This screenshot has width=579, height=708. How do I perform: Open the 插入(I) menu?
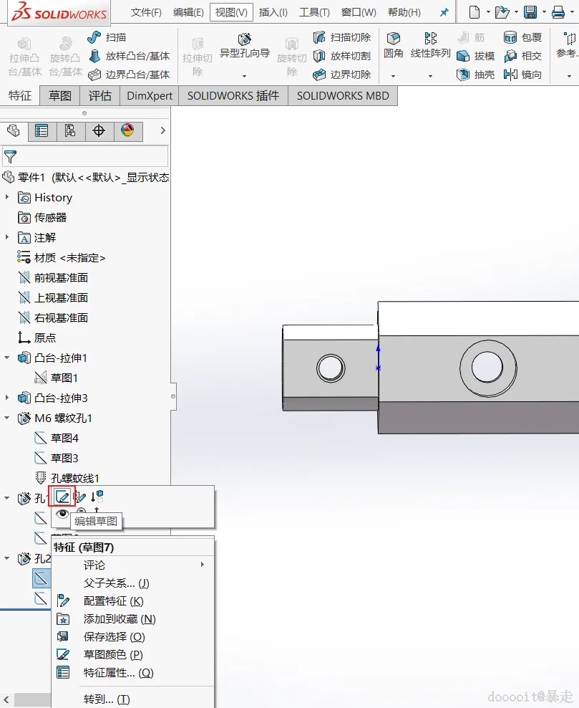pos(273,12)
